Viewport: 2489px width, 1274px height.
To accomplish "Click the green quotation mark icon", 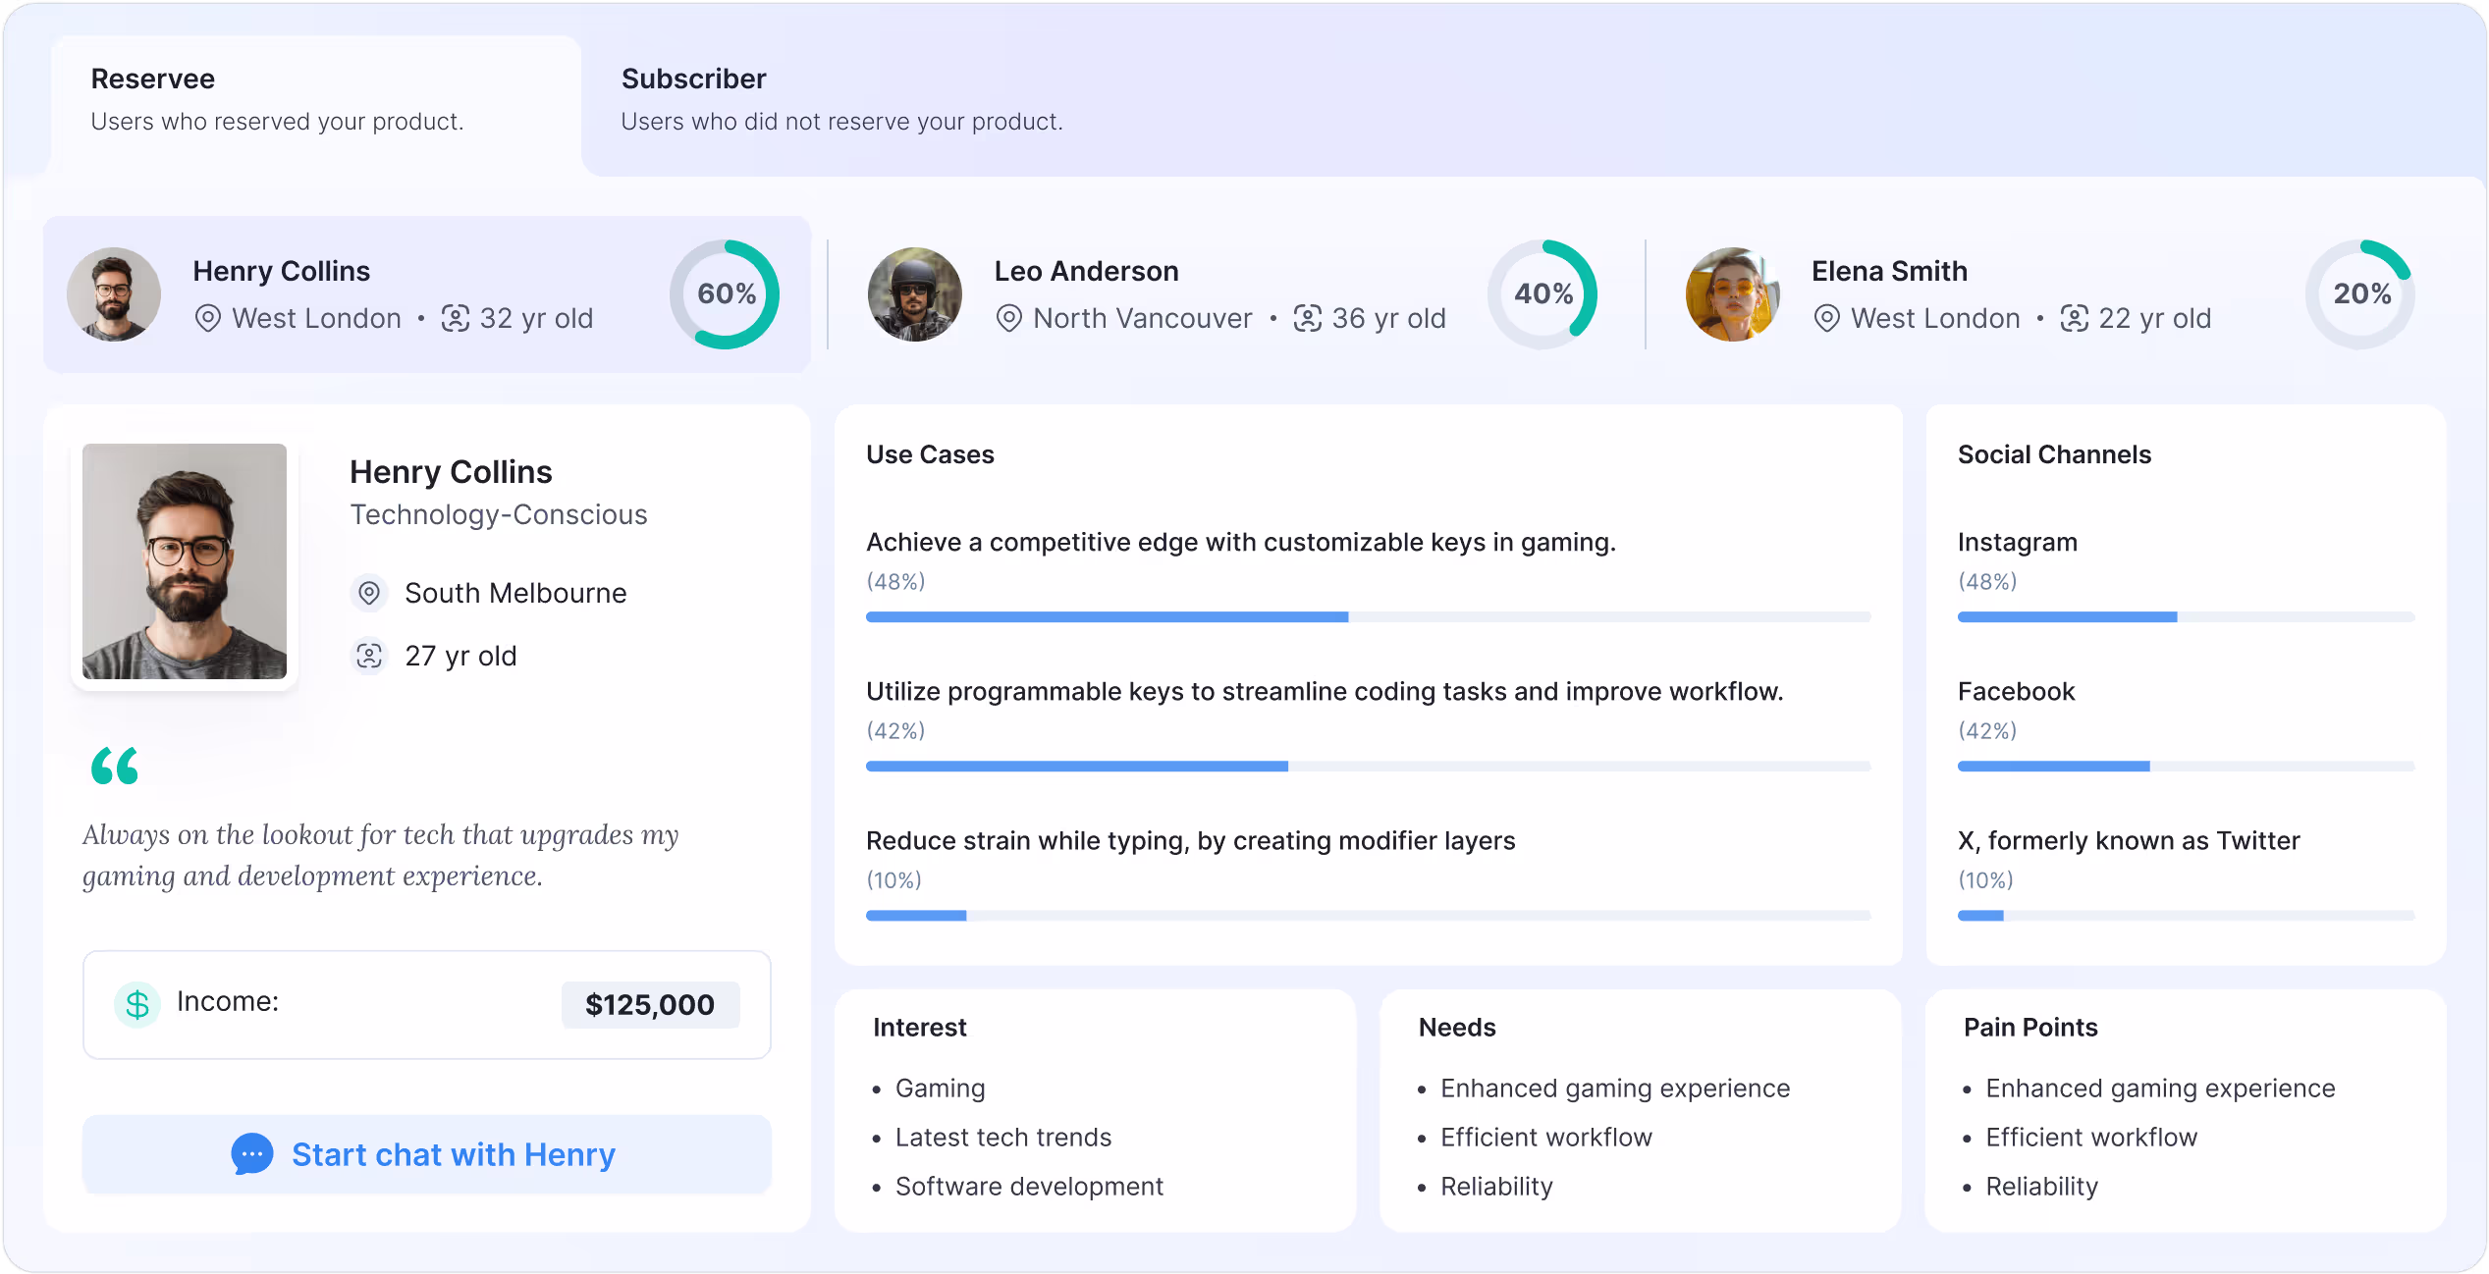I will coord(115,766).
